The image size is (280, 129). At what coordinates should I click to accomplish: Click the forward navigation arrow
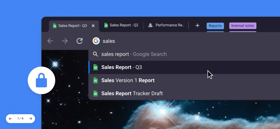coord(65,41)
